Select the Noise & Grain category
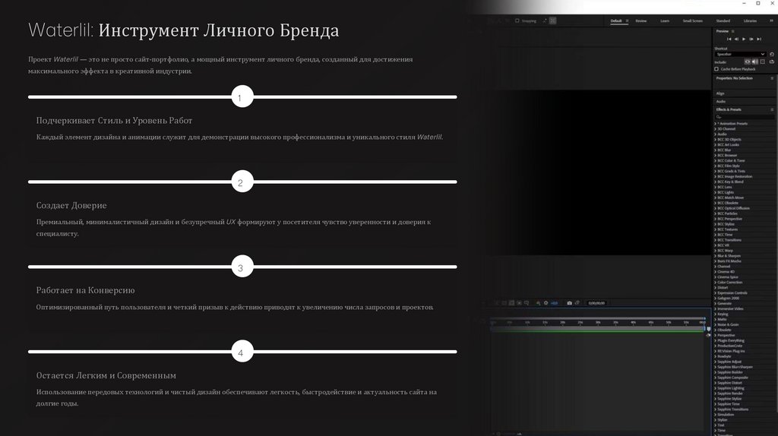Screen dimensions: 778x436 pos(728,325)
